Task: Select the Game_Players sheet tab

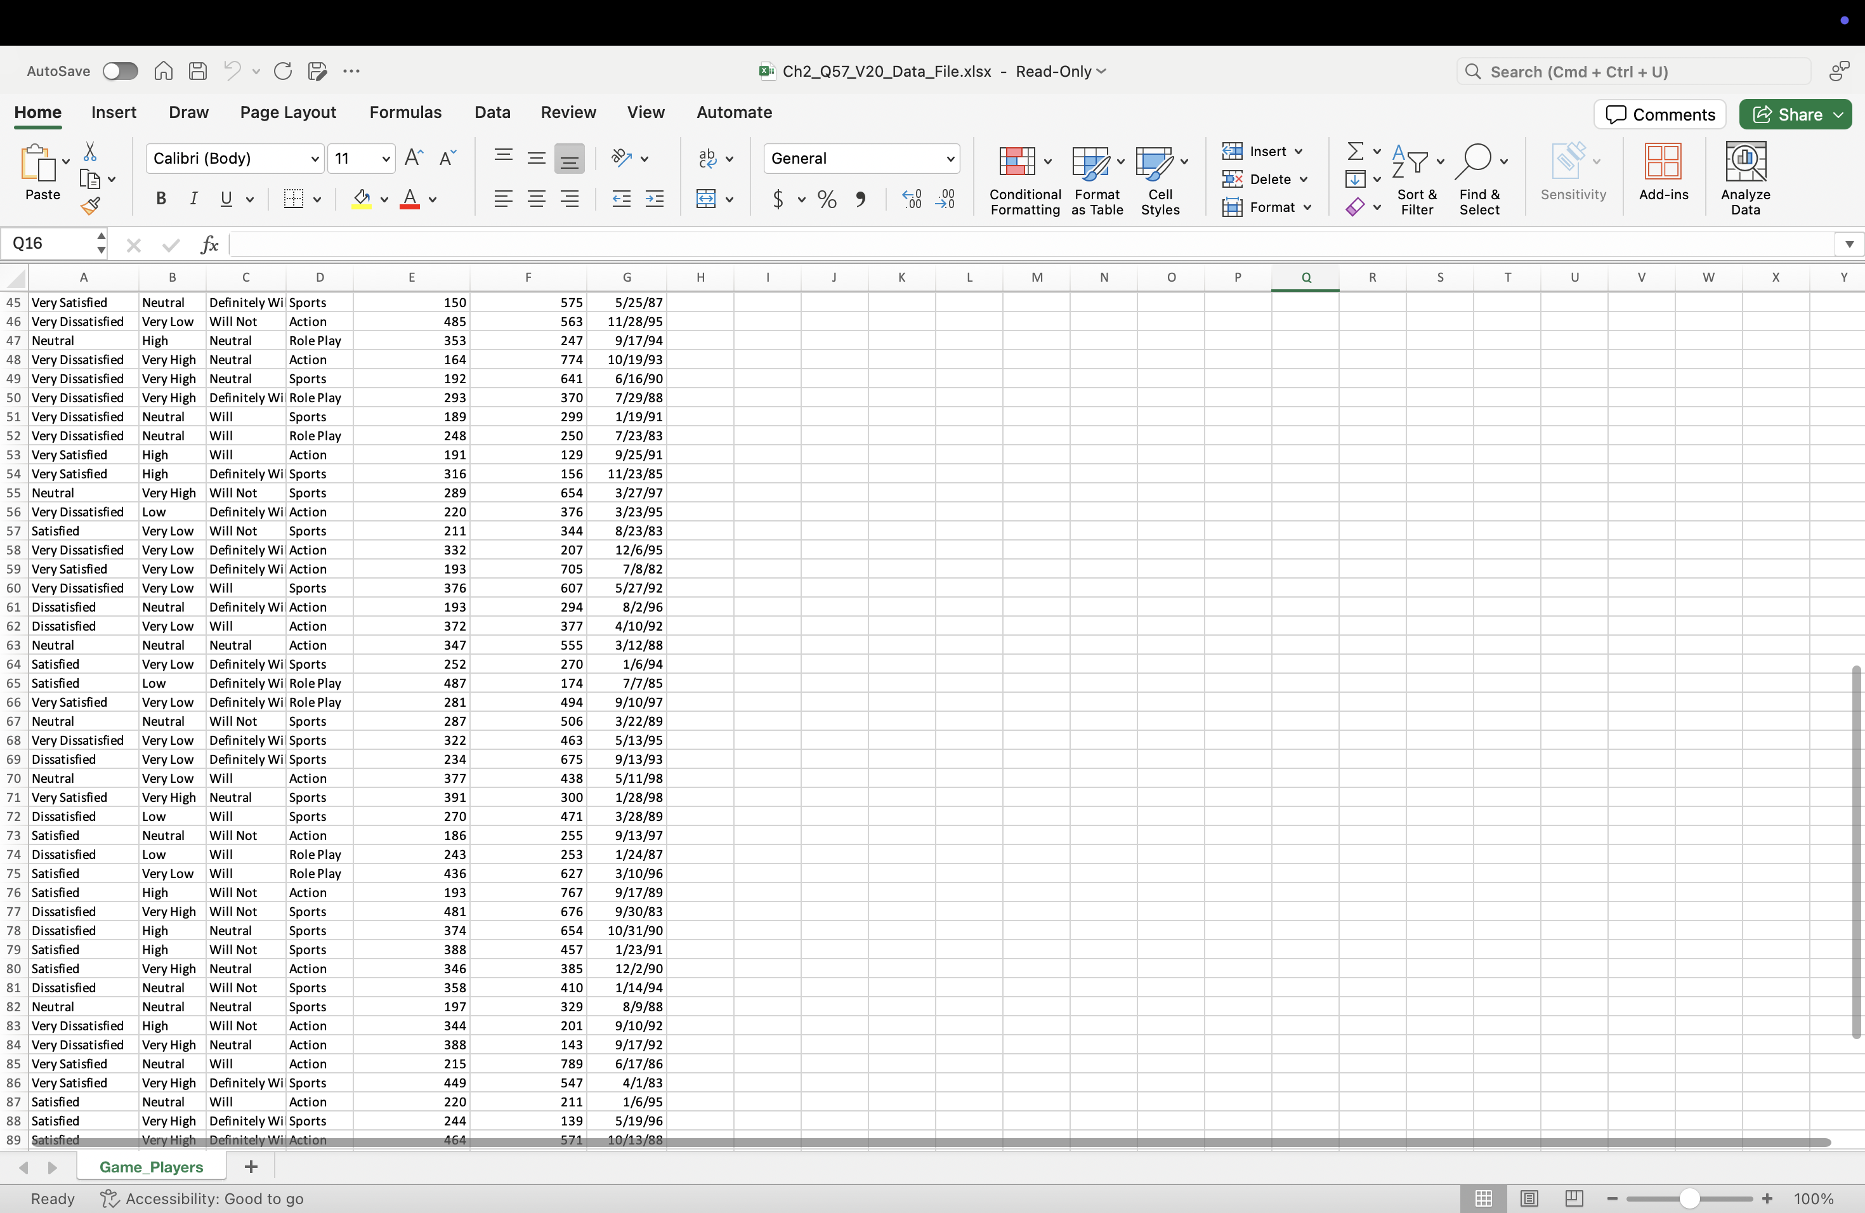Action: [151, 1167]
